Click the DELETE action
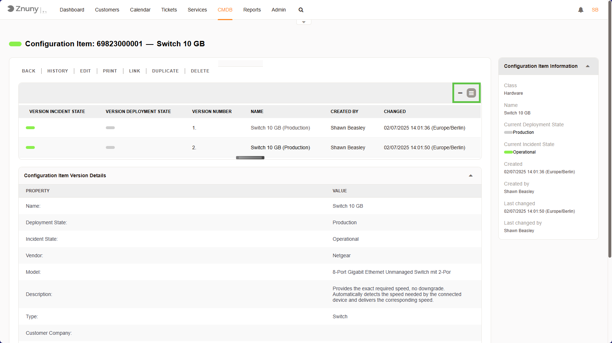Viewport: 612px width, 343px height. tap(200, 71)
